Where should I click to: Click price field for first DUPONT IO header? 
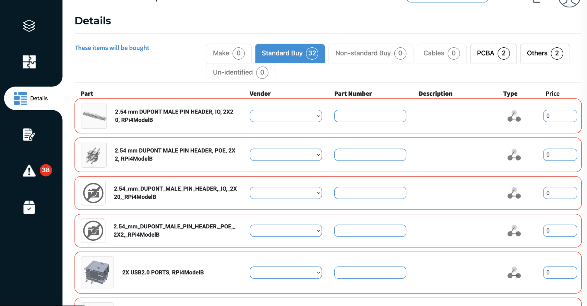pos(560,116)
